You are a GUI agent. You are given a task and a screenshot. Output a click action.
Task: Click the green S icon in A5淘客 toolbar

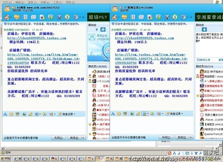[67, 17]
